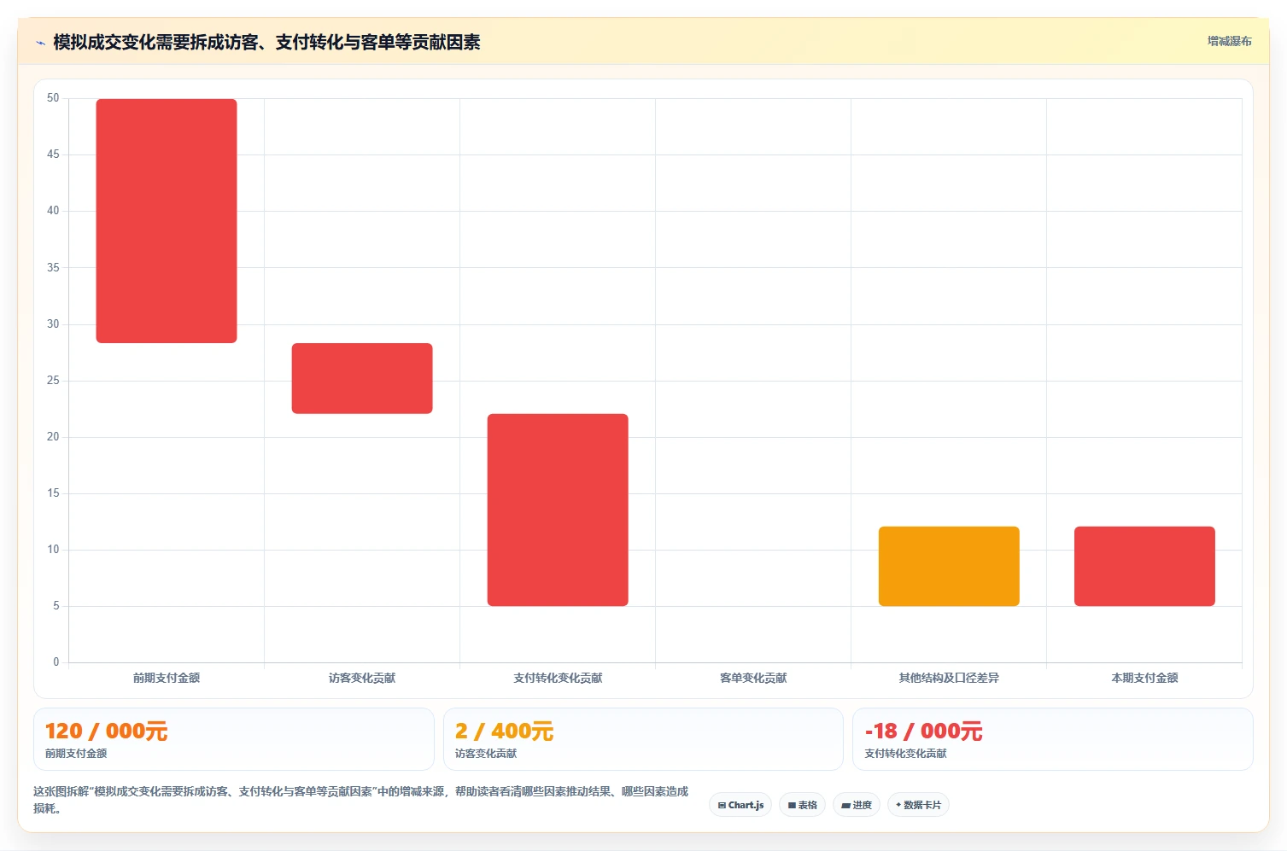Click the red 支付转化变化贡献 bar
This screenshot has width=1287, height=851.
[558, 510]
